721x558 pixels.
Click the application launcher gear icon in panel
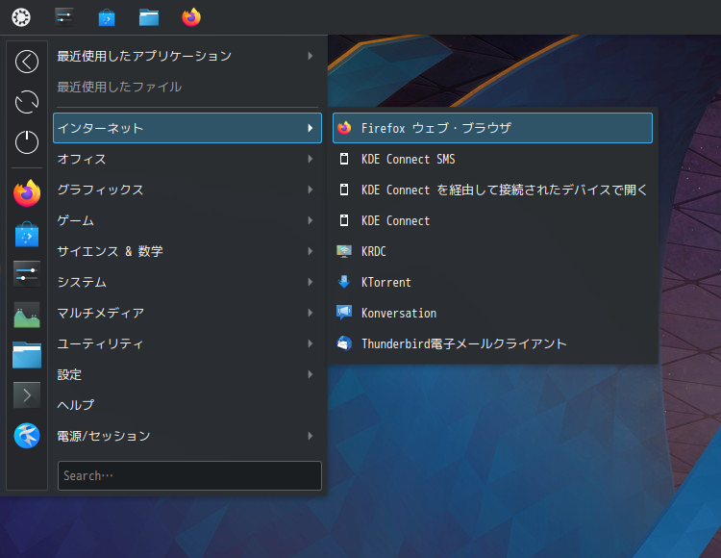click(21, 17)
